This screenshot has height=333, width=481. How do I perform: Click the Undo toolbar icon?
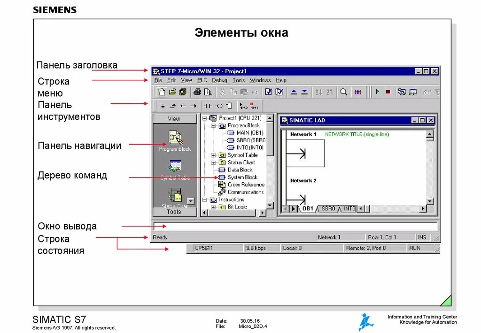[254, 92]
